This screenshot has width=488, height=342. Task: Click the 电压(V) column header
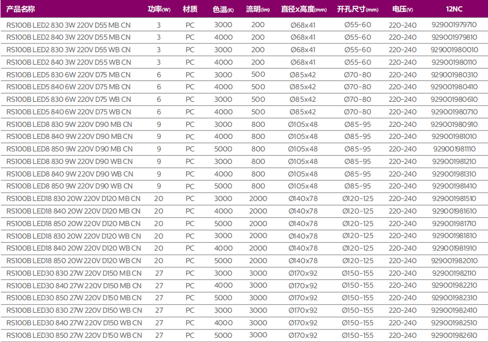[402, 9]
